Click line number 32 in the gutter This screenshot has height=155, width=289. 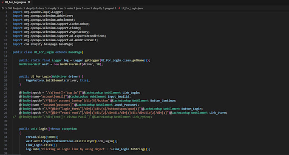pyautogui.click(x=6, y=129)
